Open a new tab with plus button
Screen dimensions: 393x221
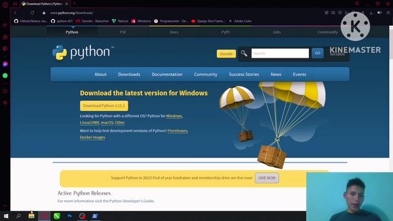click(x=74, y=4)
